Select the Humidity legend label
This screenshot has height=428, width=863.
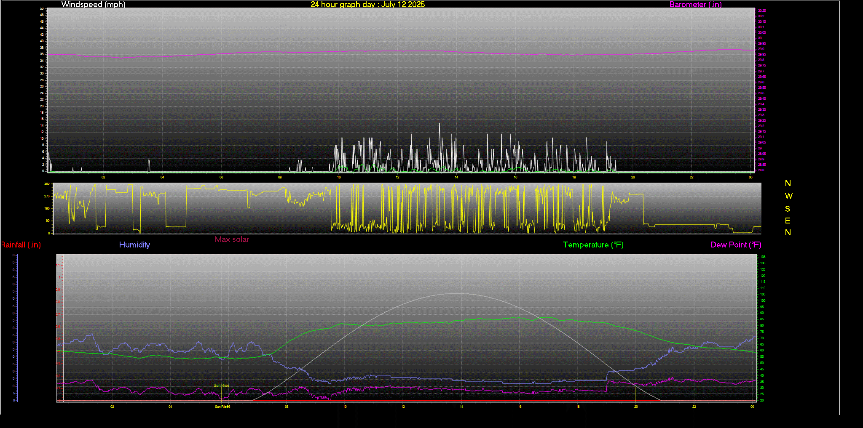[134, 245]
